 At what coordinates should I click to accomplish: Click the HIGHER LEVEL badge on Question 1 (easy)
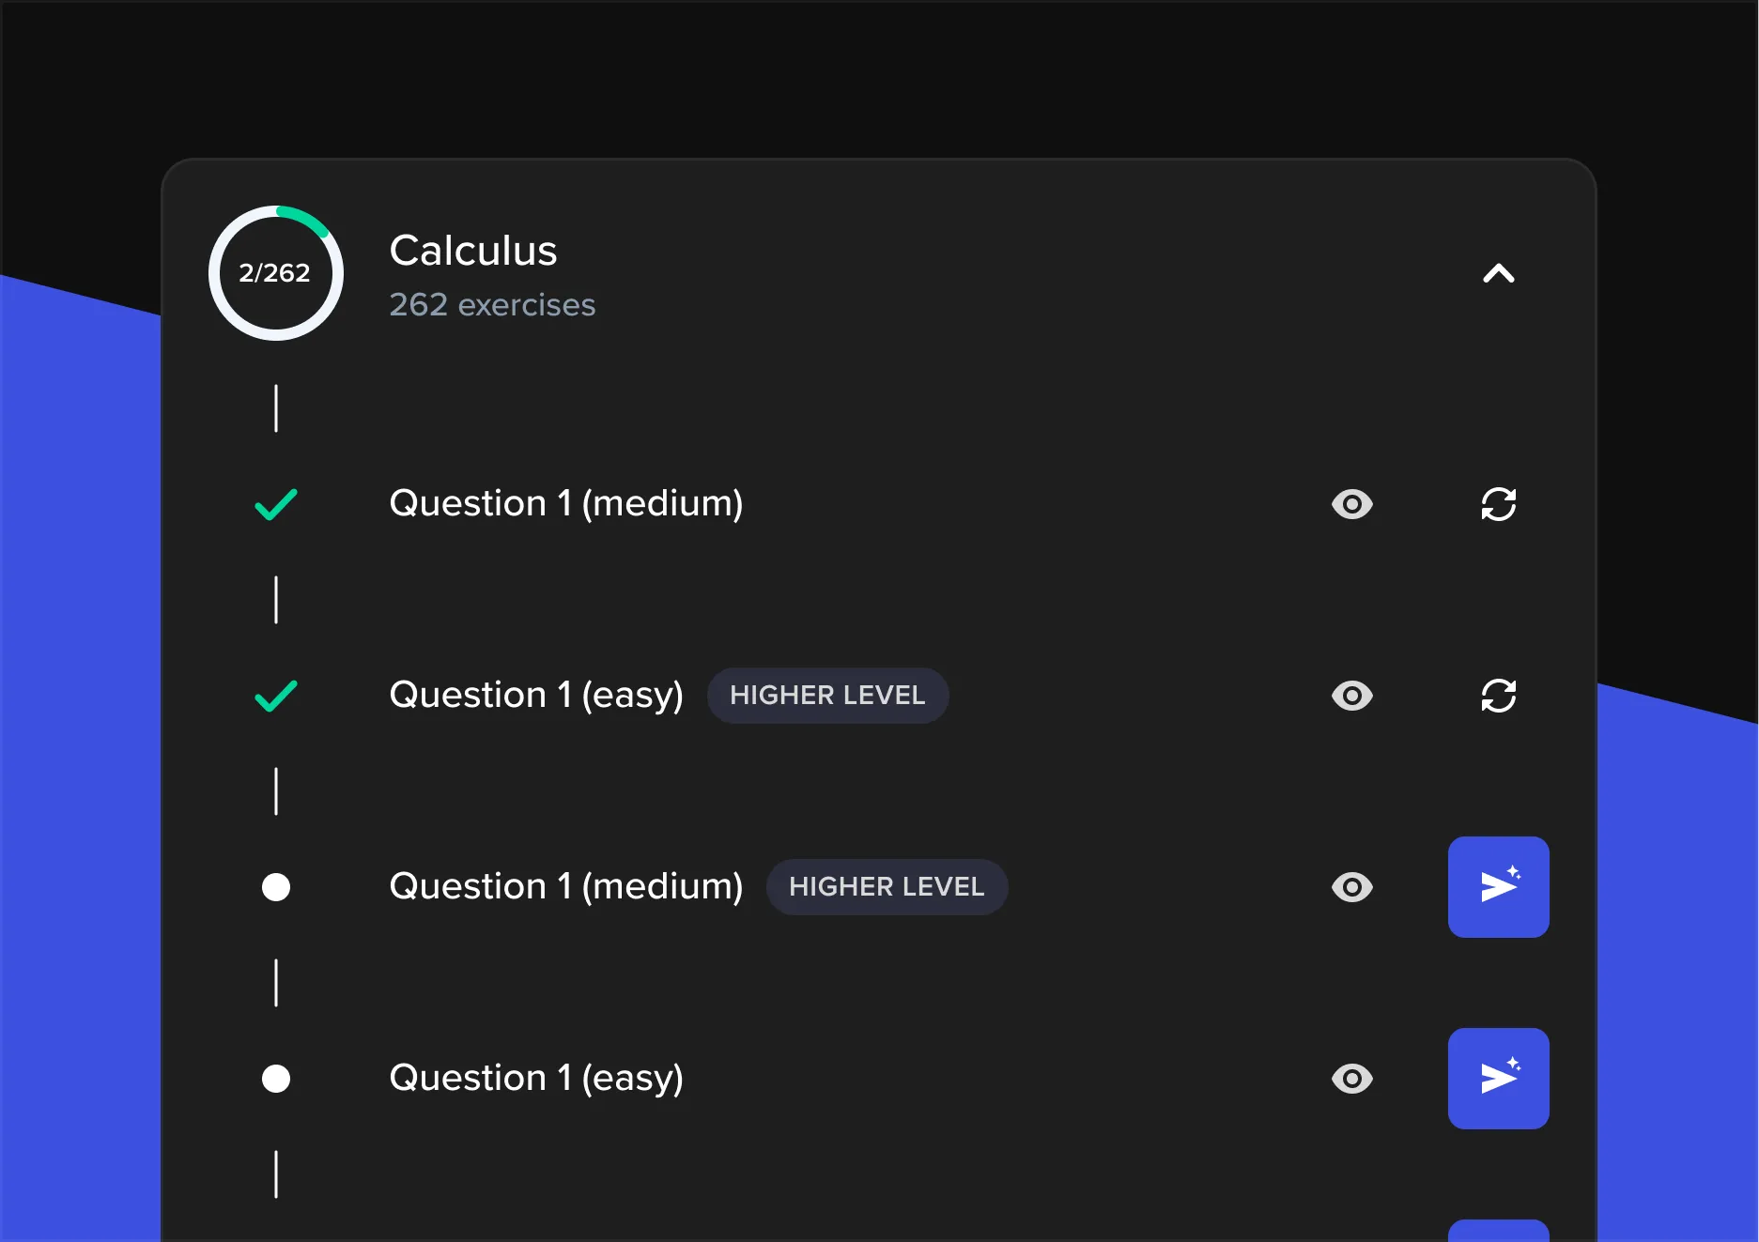(x=827, y=695)
